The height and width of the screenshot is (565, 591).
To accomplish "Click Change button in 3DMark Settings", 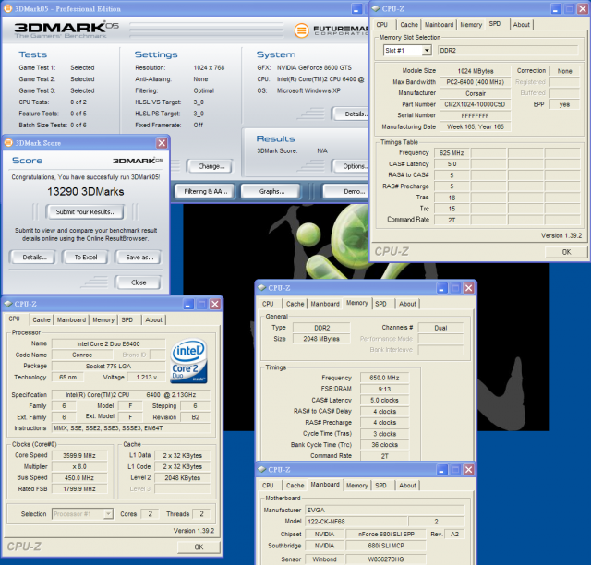I will 211,166.
